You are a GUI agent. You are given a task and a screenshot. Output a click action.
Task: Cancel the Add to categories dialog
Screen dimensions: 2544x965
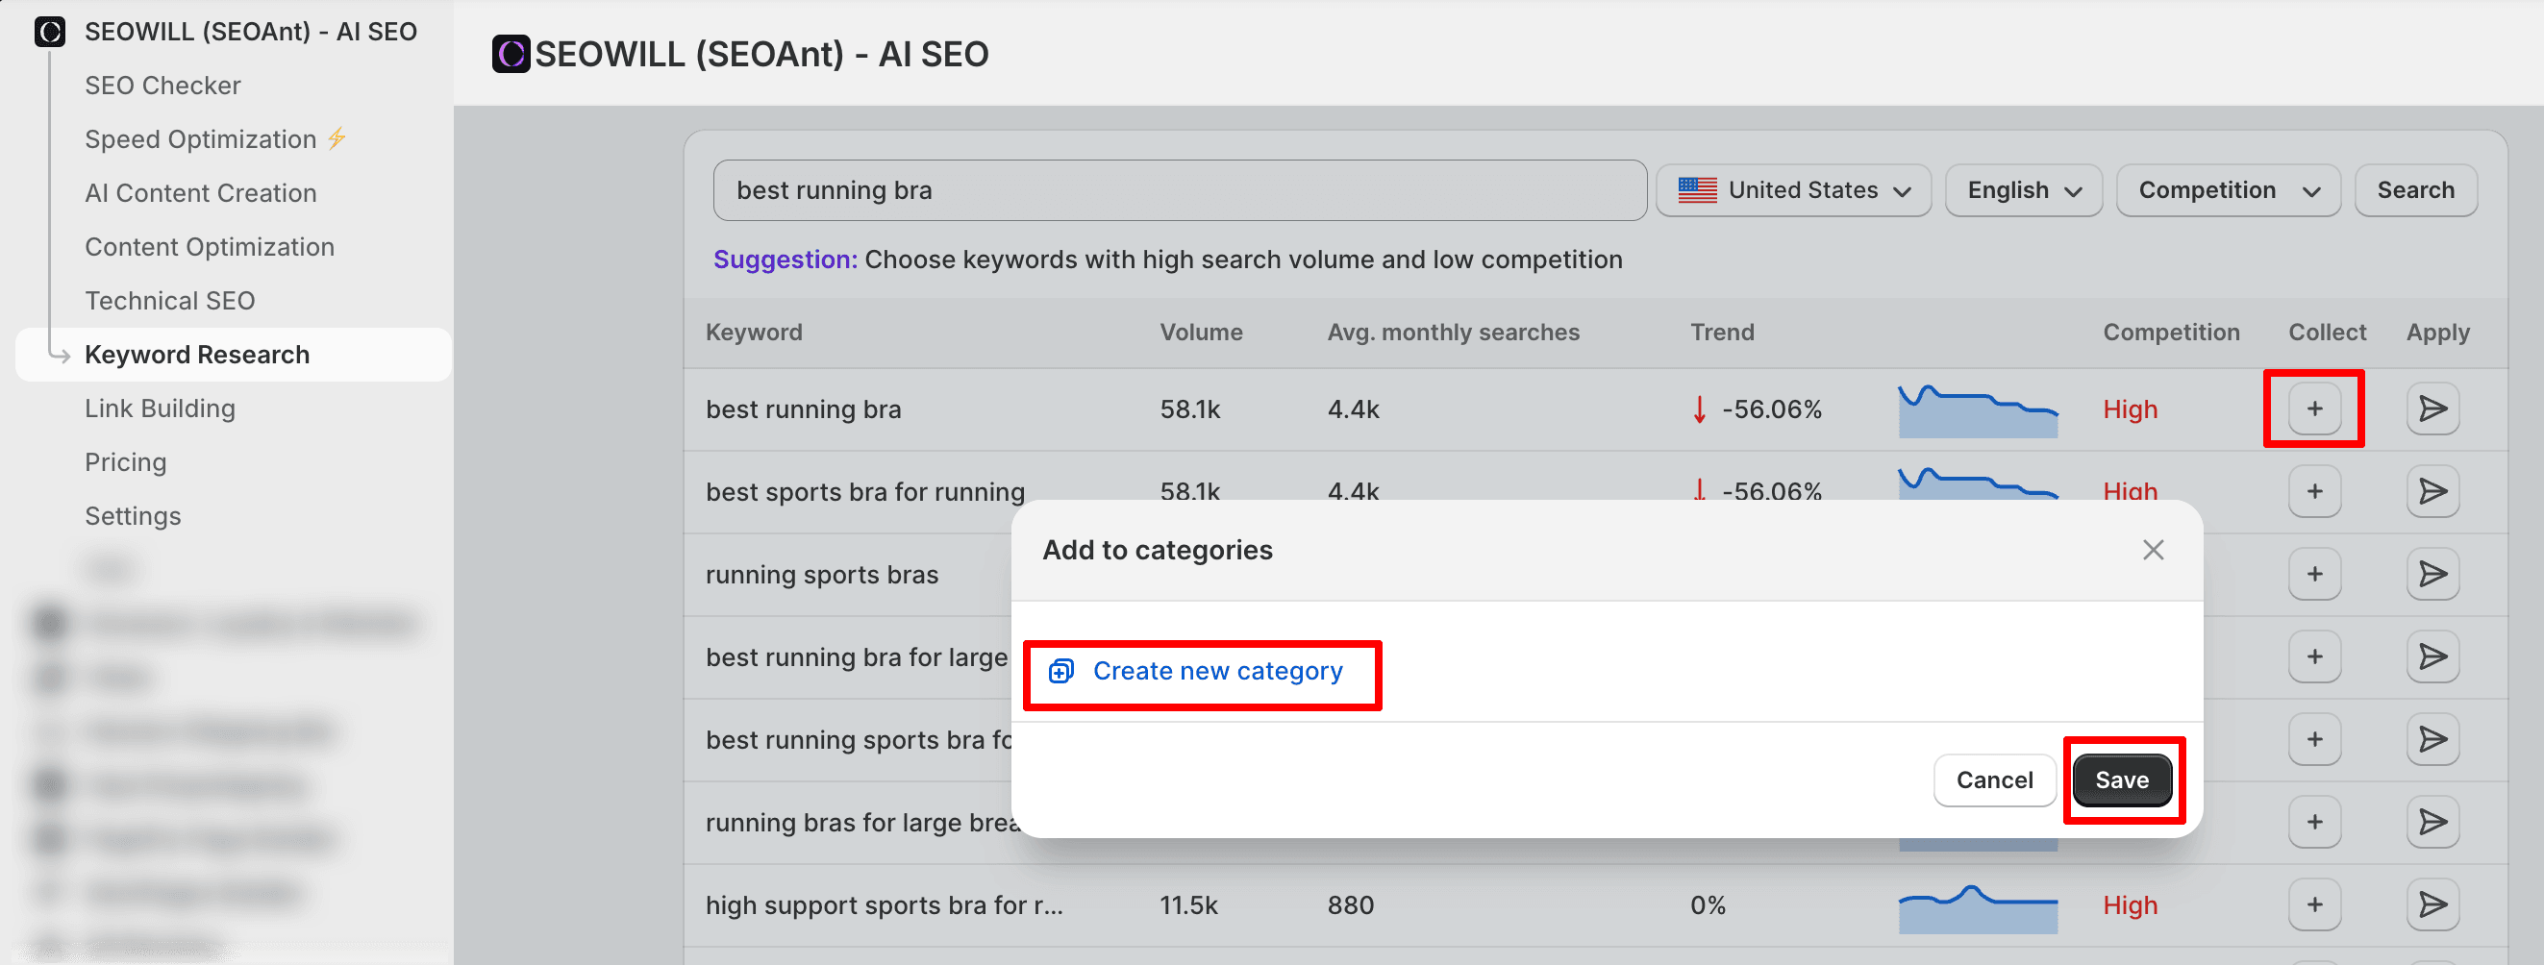click(1993, 780)
